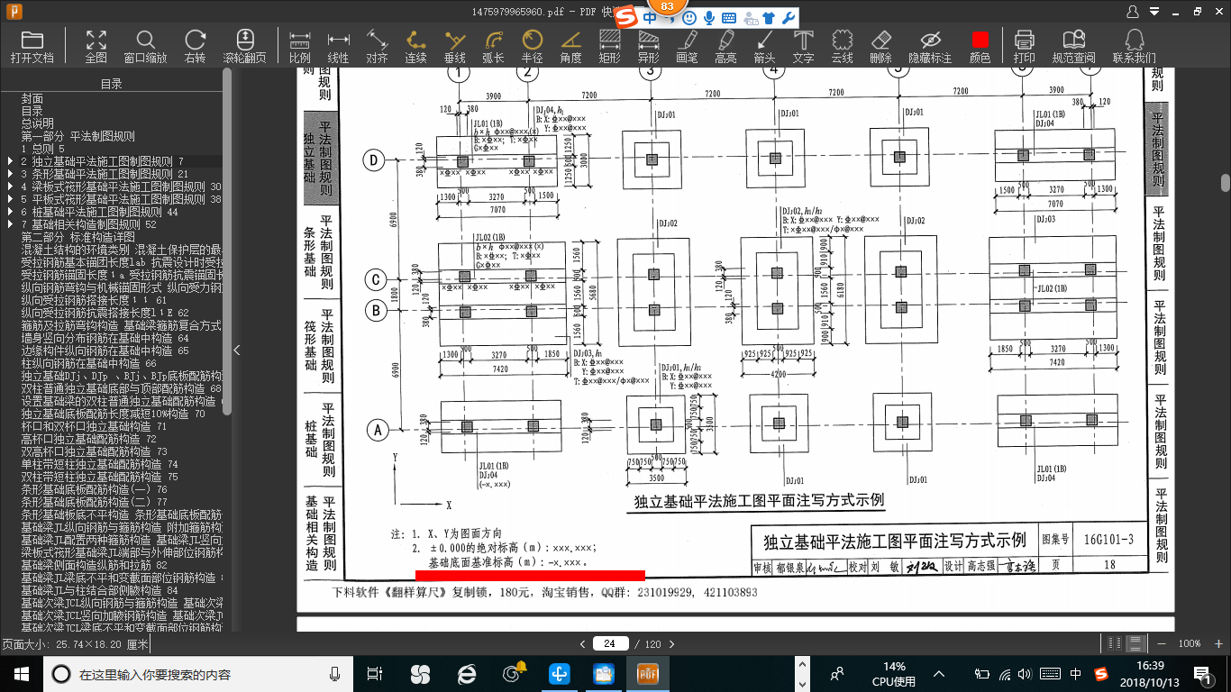Select the 矩形 rectangle area tool
Image resolution: width=1231 pixels, height=692 pixels.
610,47
